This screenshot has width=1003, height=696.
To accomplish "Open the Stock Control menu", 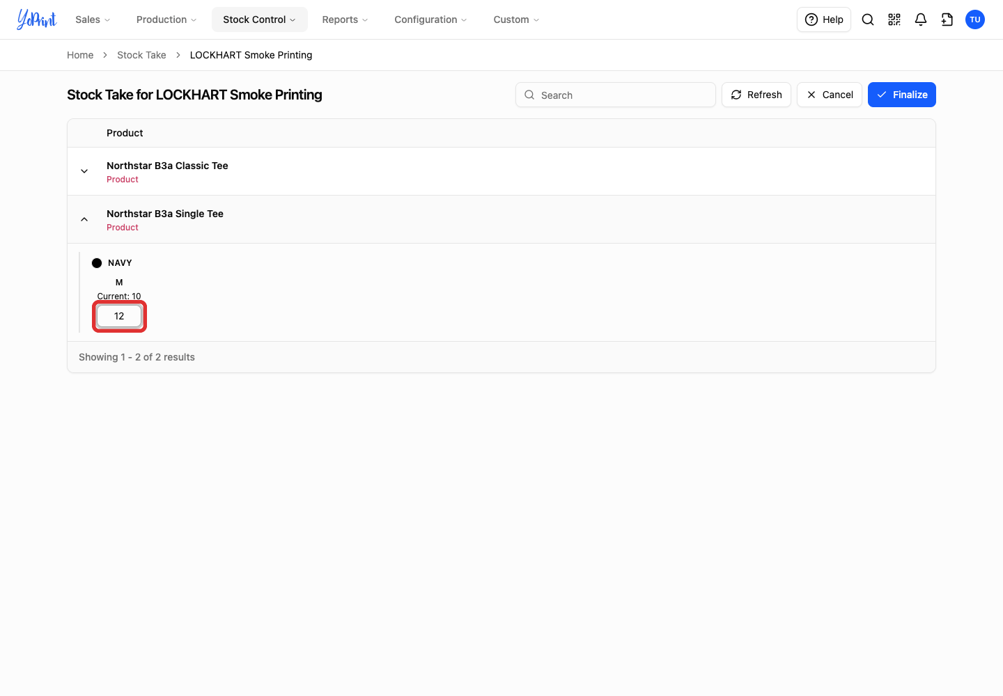I will tap(260, 19).
